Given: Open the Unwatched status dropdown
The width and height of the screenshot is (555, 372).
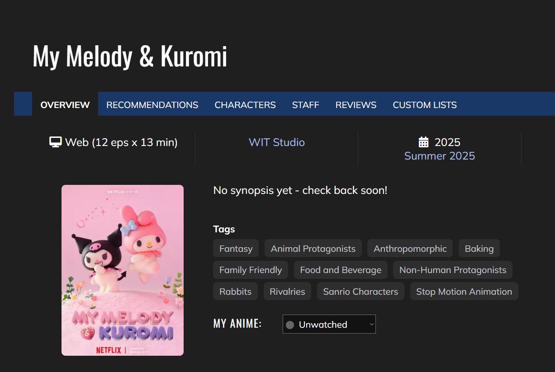Looking at the screenshot, I should (329, 324).
